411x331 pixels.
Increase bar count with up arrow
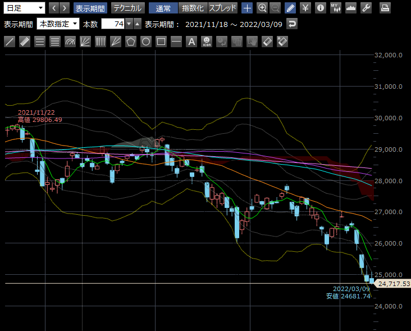138,24
